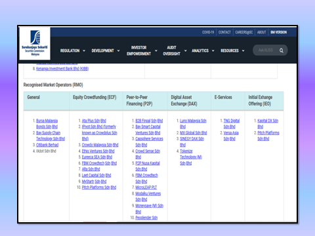Viewport: 315px width, 236px height.
Task: Open Capsphere Services Sdn Bhd link
Action: 149,142
